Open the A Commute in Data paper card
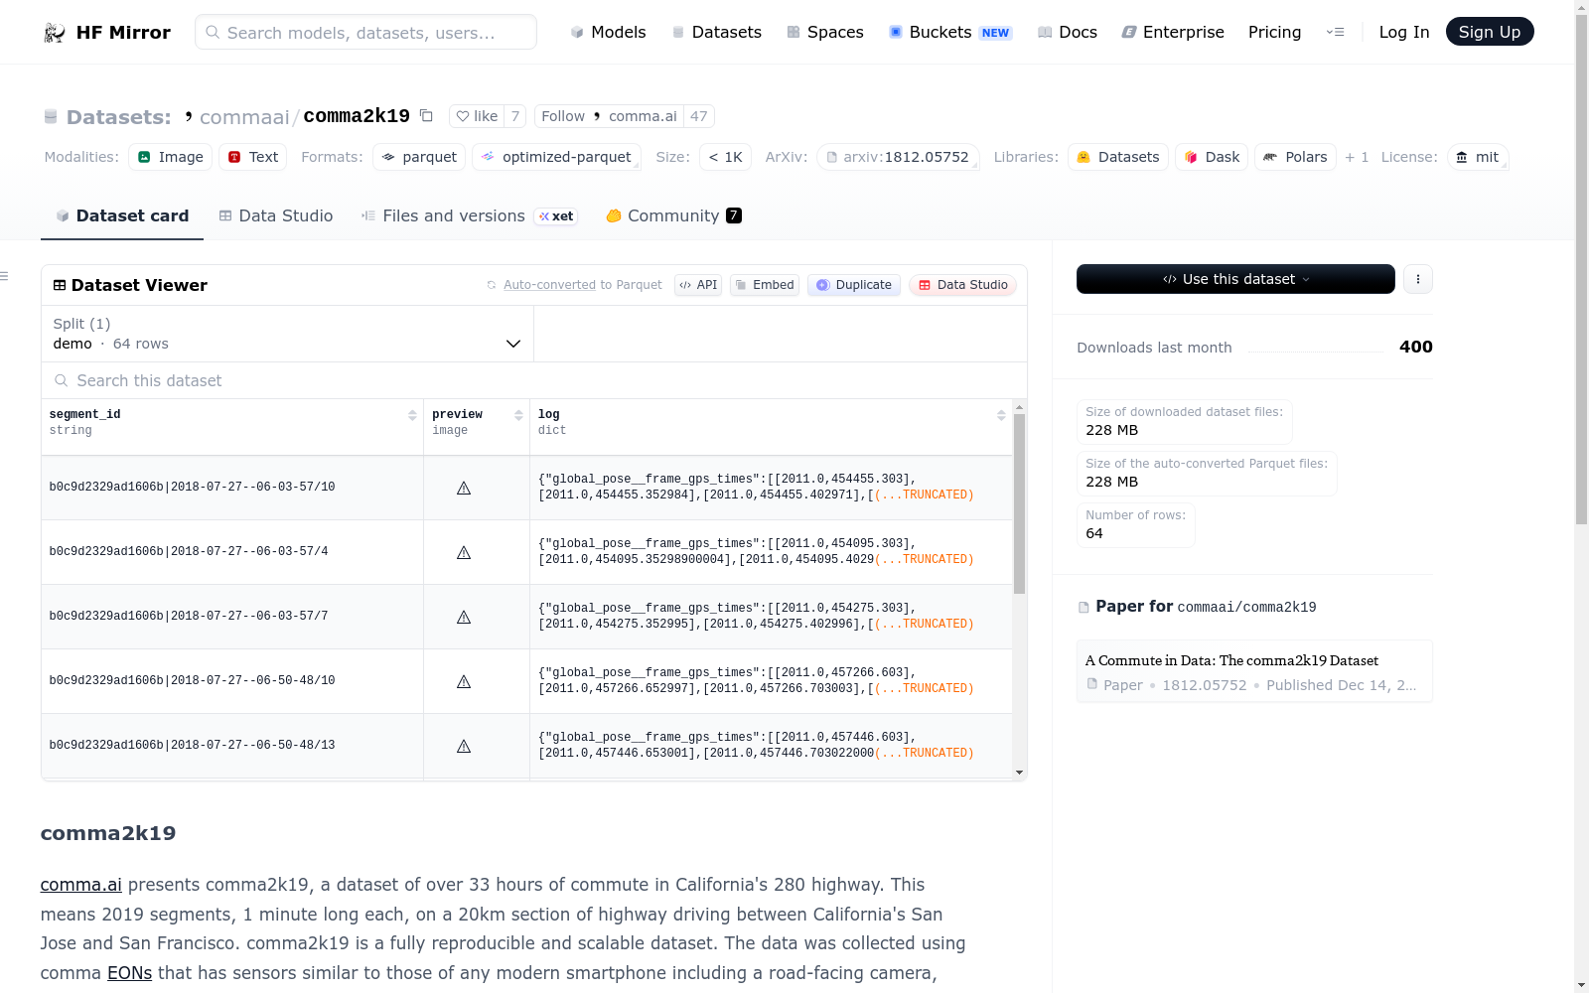 tap(1254, 671)
